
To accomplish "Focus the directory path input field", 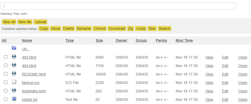I will click(x=118, y=6).
